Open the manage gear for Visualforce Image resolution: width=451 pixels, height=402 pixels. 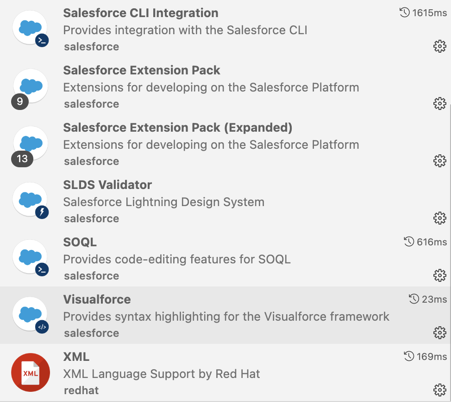(x=439, y=333)
